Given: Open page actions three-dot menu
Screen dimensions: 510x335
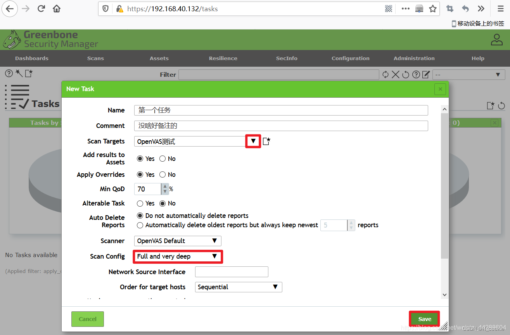Looking at the screenshot, I should [x=405, y=9].
